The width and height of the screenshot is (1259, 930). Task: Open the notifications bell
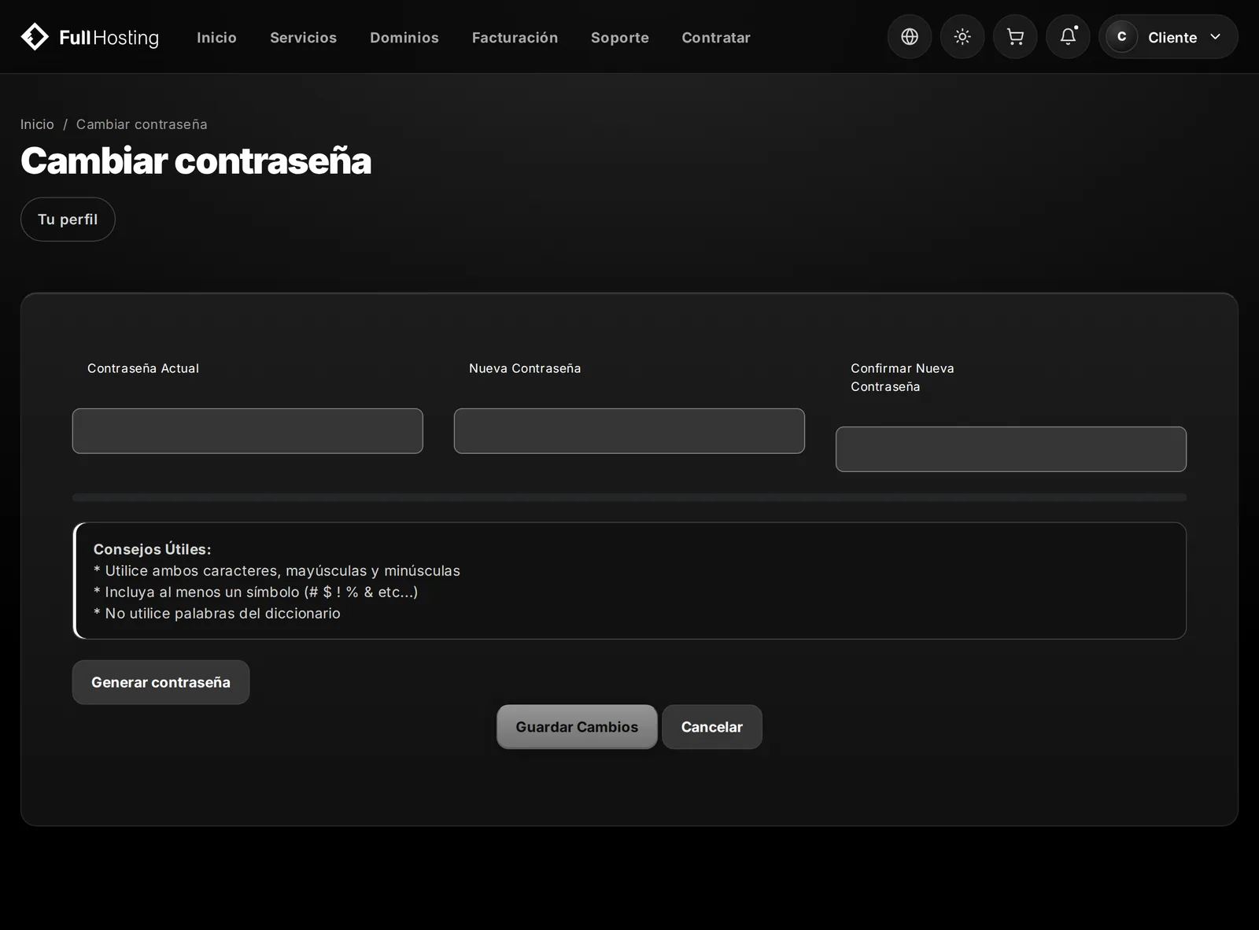click(x=1068, y=37)
